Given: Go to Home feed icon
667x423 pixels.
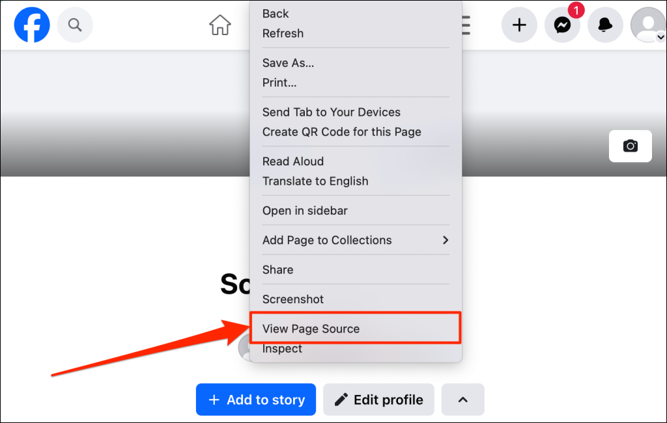Looking at the screenshot, I should click(x=220, y=25).
